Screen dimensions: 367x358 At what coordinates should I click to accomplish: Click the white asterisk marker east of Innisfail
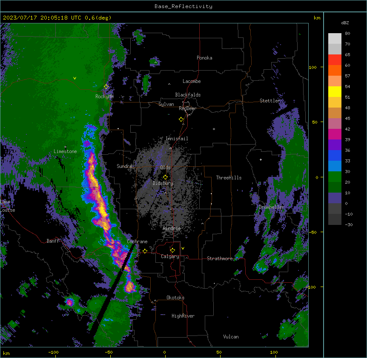point(214,129)
